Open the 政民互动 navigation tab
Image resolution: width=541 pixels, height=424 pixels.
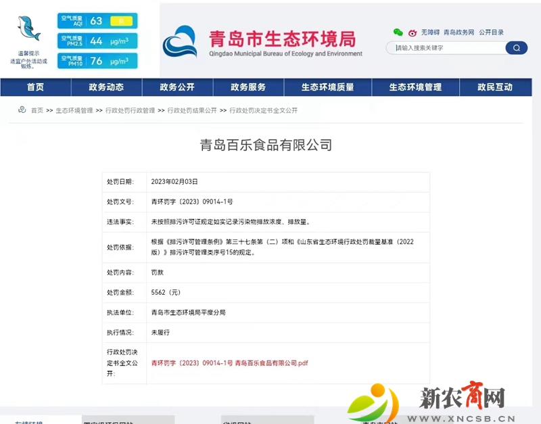[x=496, y=87]
